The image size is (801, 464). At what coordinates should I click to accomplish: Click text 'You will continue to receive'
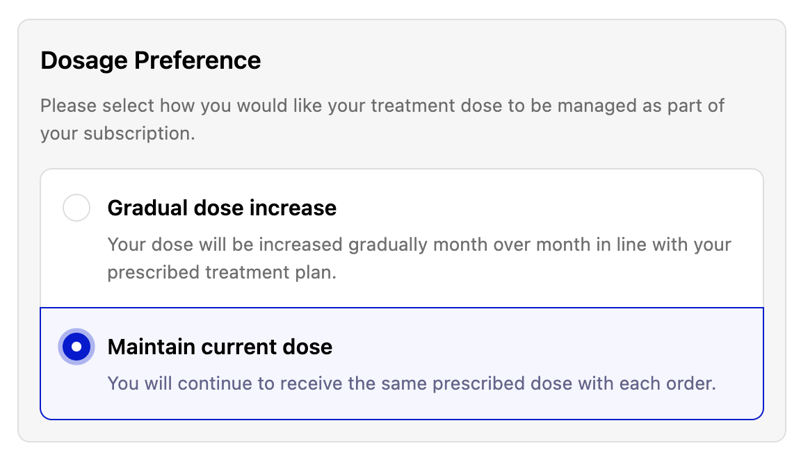[x=226, y=383]
